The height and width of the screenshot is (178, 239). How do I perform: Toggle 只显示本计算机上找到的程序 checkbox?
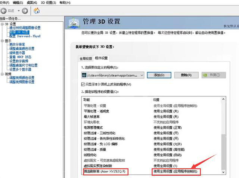coord(83,84)
